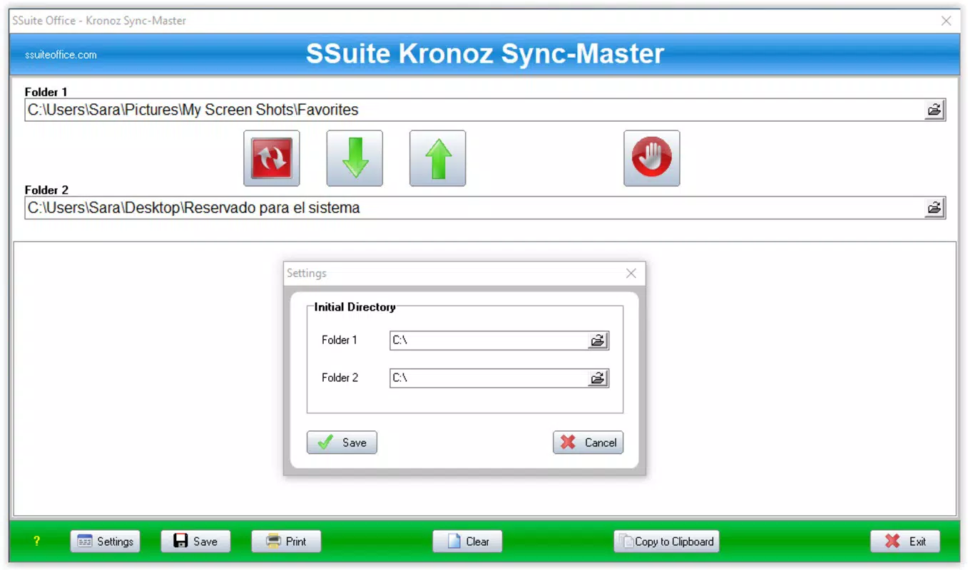Stop syncing with the red hand button

point(652,158)
